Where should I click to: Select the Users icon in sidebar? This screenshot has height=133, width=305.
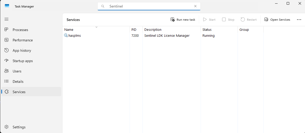coord(7,71)
